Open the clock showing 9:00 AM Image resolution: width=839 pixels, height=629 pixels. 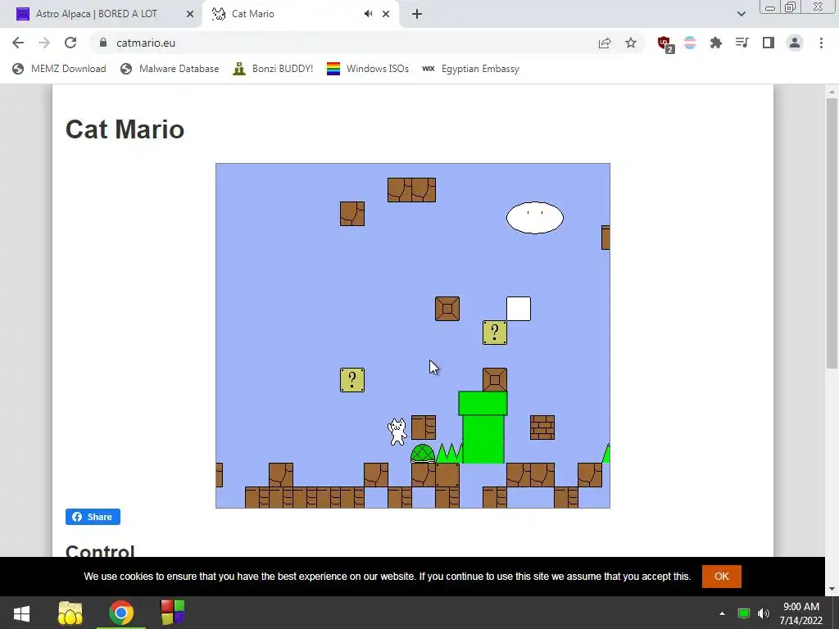(x=801, y=613)
